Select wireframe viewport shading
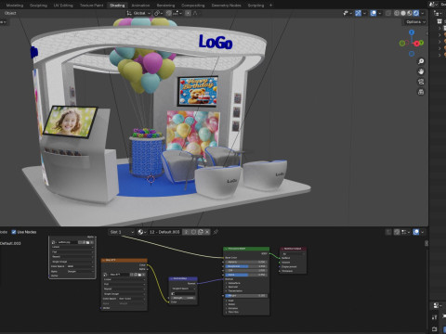 pyautogui.click(x=397, y=13)
